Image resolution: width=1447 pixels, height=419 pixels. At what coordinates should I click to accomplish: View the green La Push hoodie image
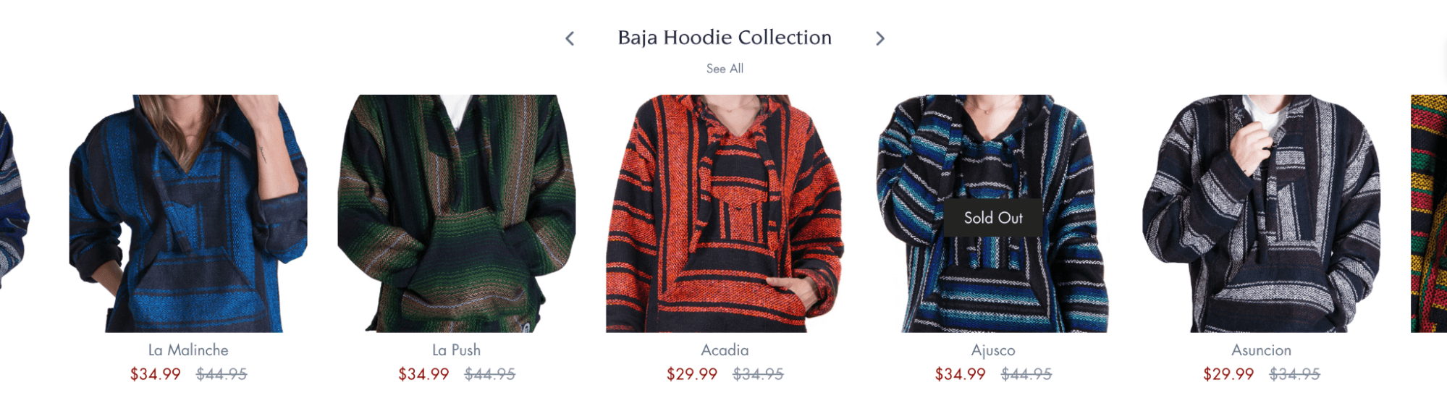point(457,213)
